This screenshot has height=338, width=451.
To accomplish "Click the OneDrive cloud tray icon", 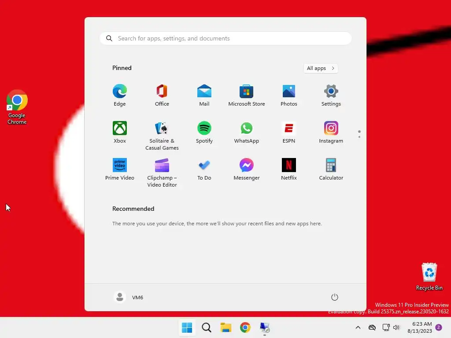I will 372,327.
